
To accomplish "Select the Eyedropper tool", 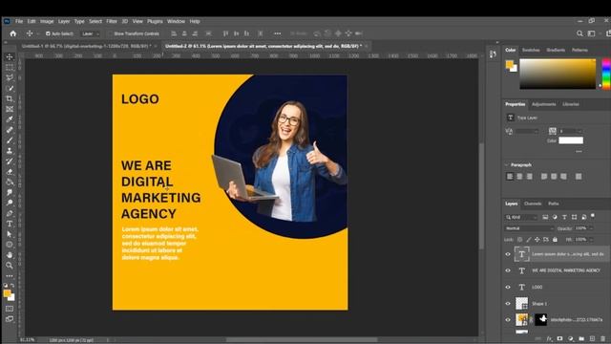I will coord(10,119).
